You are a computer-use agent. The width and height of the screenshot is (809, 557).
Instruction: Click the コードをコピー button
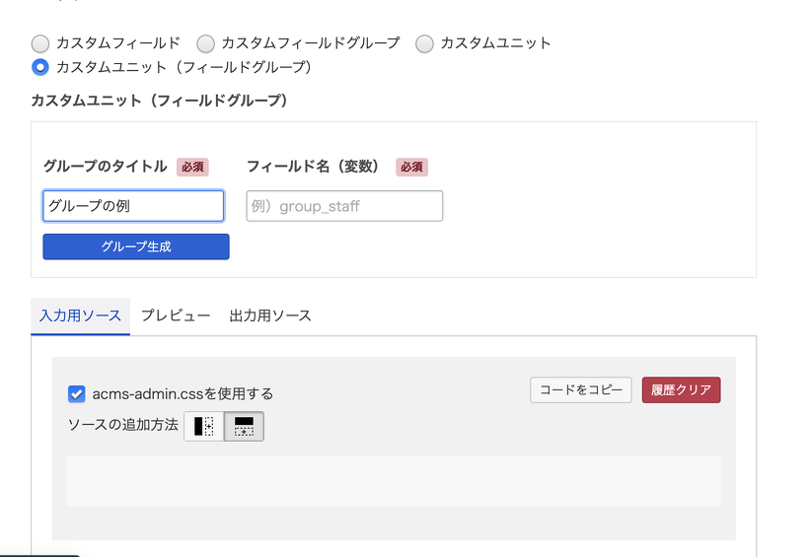click(x=581, y=389)
